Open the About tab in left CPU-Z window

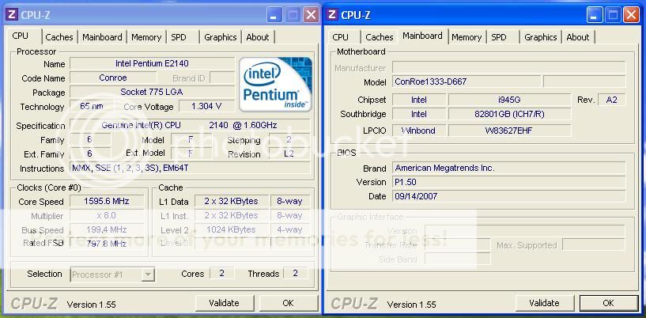tap(258, 37)
